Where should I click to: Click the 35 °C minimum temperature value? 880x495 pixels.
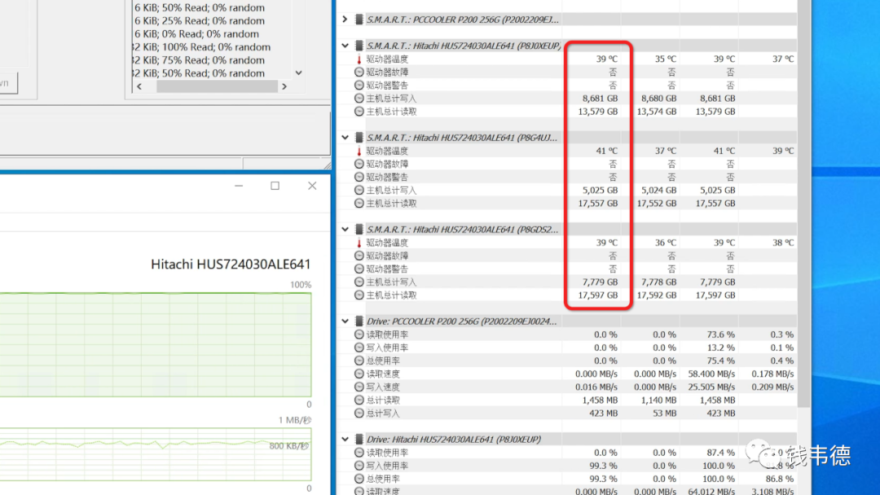click(666, 59)
